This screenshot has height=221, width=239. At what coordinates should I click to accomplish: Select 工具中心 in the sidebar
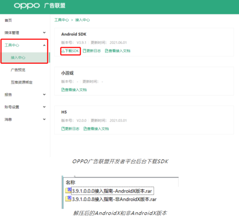pyautogui.click(x=12, y=45)
